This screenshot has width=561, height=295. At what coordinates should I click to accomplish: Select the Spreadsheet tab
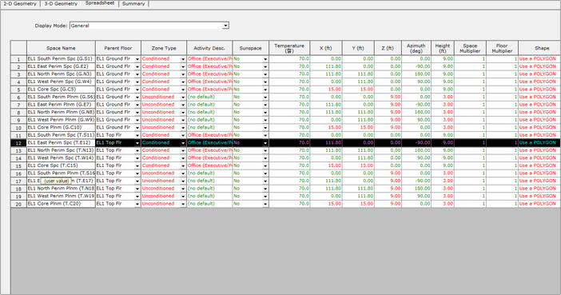(x=100, y=3)
